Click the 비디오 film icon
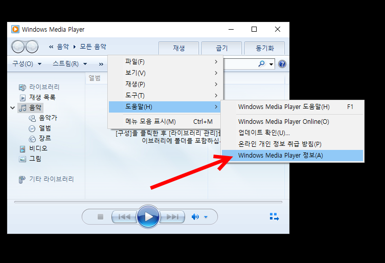The width and height of the screenshot is (385, 263). click(x=22, y=149)
